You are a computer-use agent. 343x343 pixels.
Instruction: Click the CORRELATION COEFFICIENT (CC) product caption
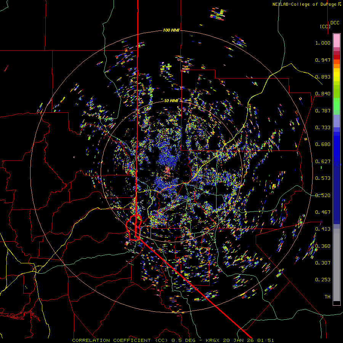(x=120, y=340)
